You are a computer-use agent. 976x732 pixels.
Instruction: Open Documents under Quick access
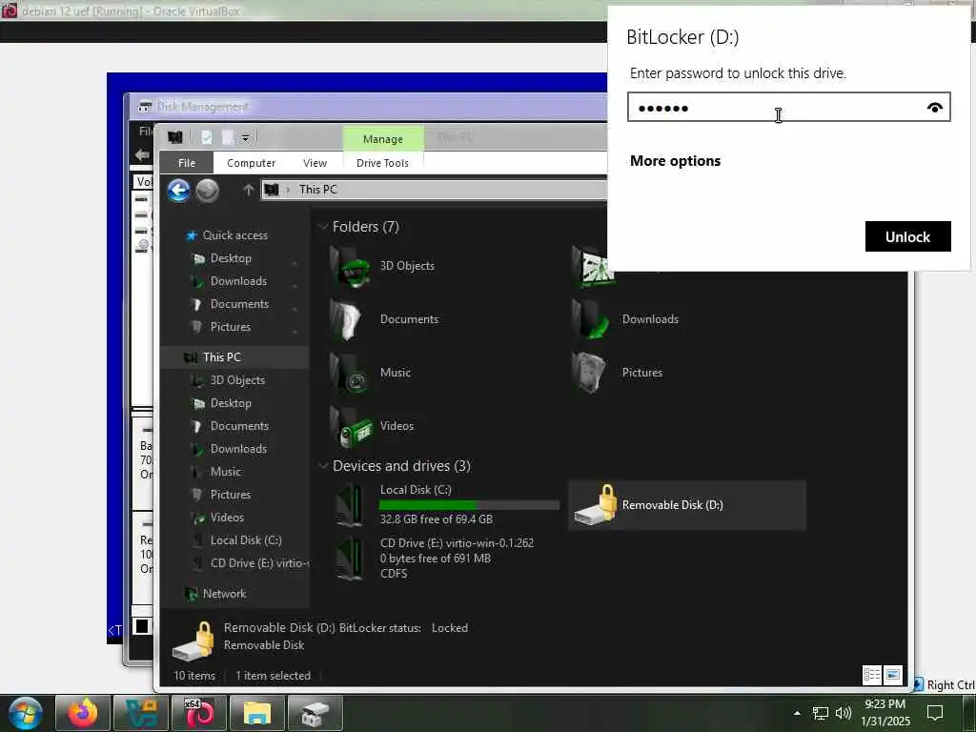[239, 304]
